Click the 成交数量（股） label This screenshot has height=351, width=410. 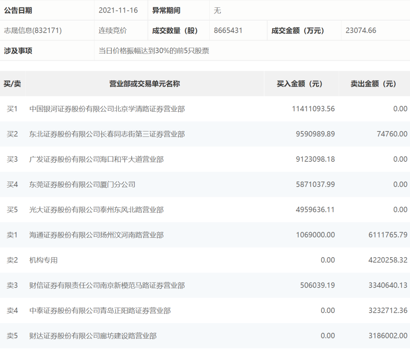click(175, 31)
